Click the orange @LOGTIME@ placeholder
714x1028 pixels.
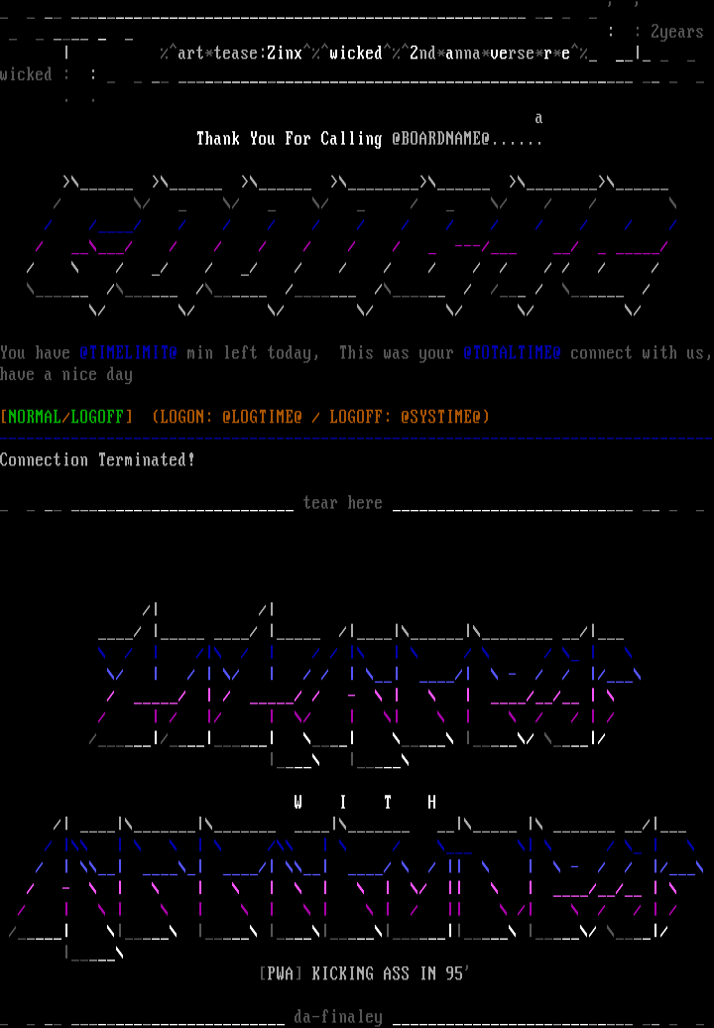point(261,417)
